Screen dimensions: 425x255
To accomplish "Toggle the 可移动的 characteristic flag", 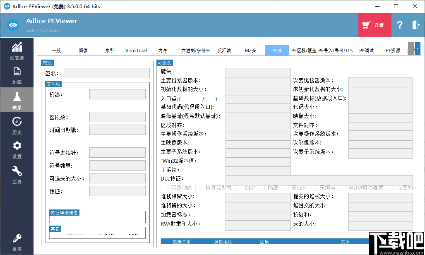I will click(x=181, y=188).
